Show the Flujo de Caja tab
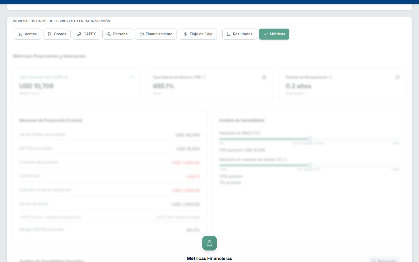Viewport: 419px width, 262px height. [x=198, y=34]
